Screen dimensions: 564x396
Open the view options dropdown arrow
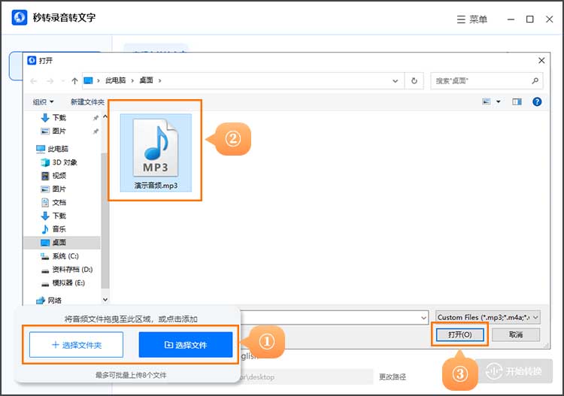pos(498,101)
